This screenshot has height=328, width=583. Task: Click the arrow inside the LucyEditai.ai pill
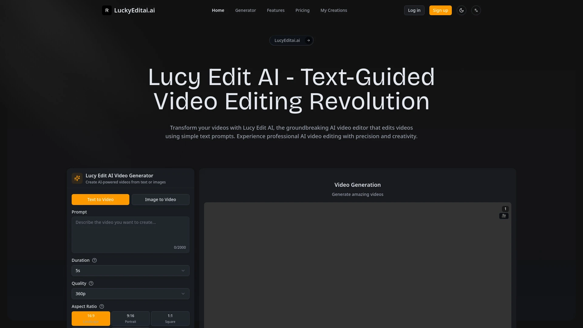point(308,40)
